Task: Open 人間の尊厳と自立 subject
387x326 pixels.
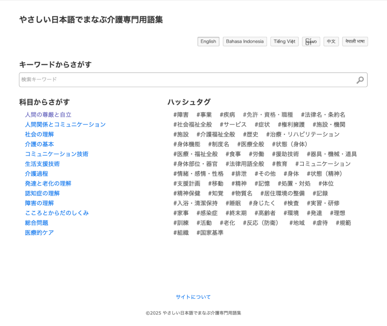Action: (48, 115)
